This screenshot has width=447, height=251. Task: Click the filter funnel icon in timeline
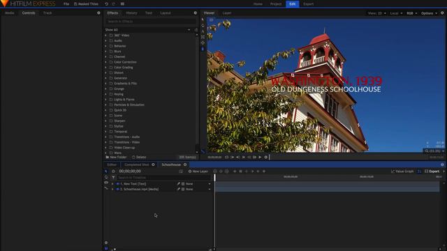click(113, 177)
